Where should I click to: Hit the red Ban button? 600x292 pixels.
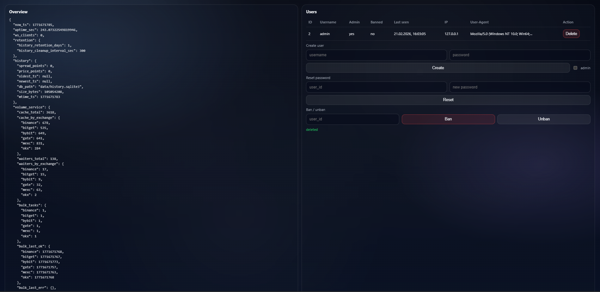448,119
